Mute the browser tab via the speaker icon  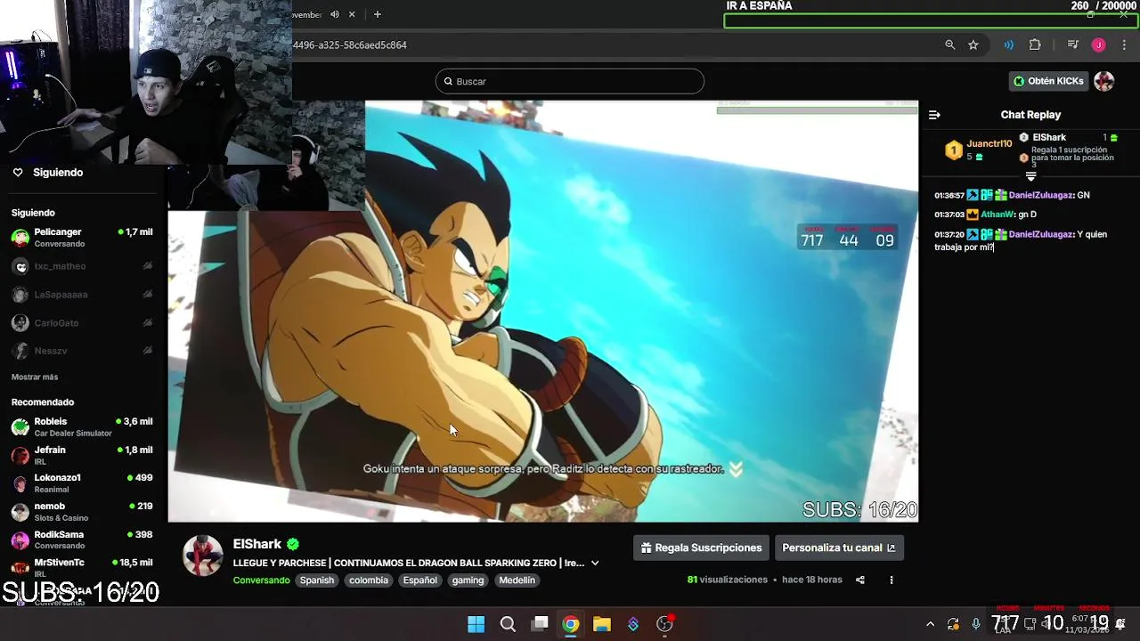click(335, 14)
